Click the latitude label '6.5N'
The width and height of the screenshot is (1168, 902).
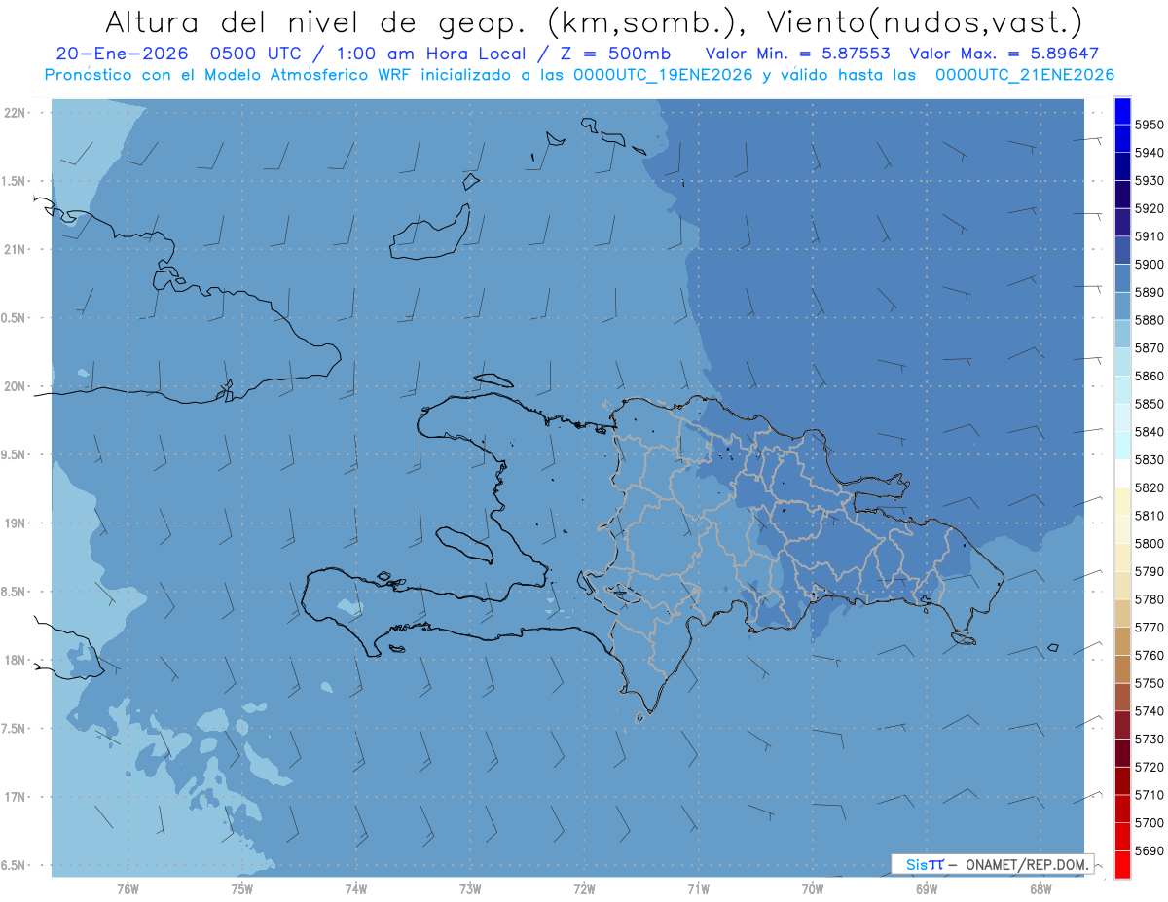tap(13, 865)
